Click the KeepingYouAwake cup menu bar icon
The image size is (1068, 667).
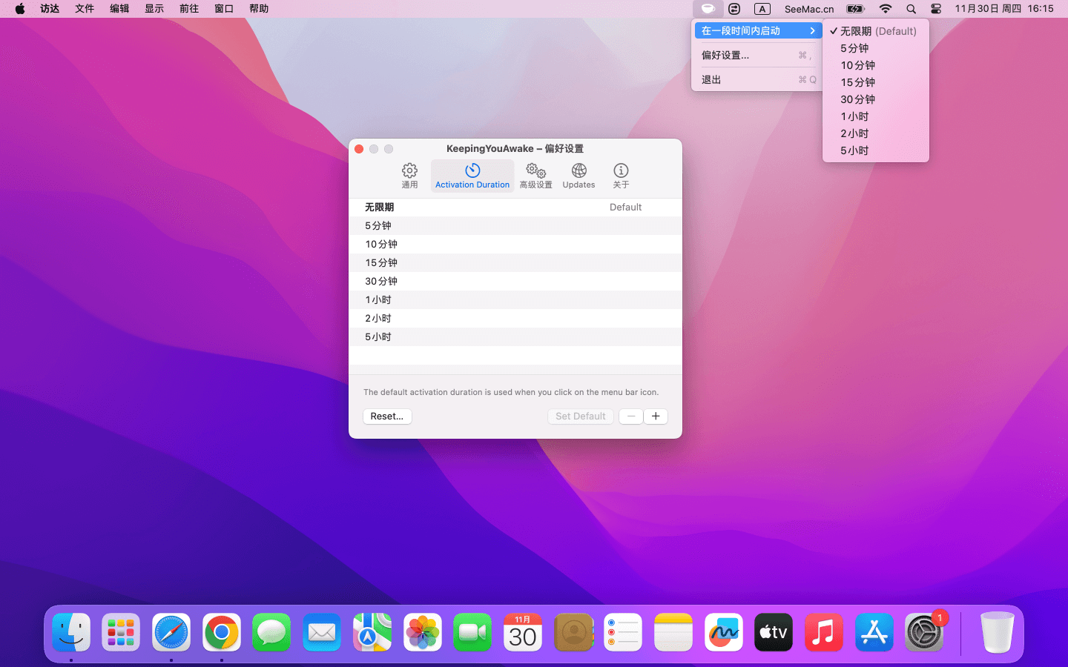click(708, 9)
